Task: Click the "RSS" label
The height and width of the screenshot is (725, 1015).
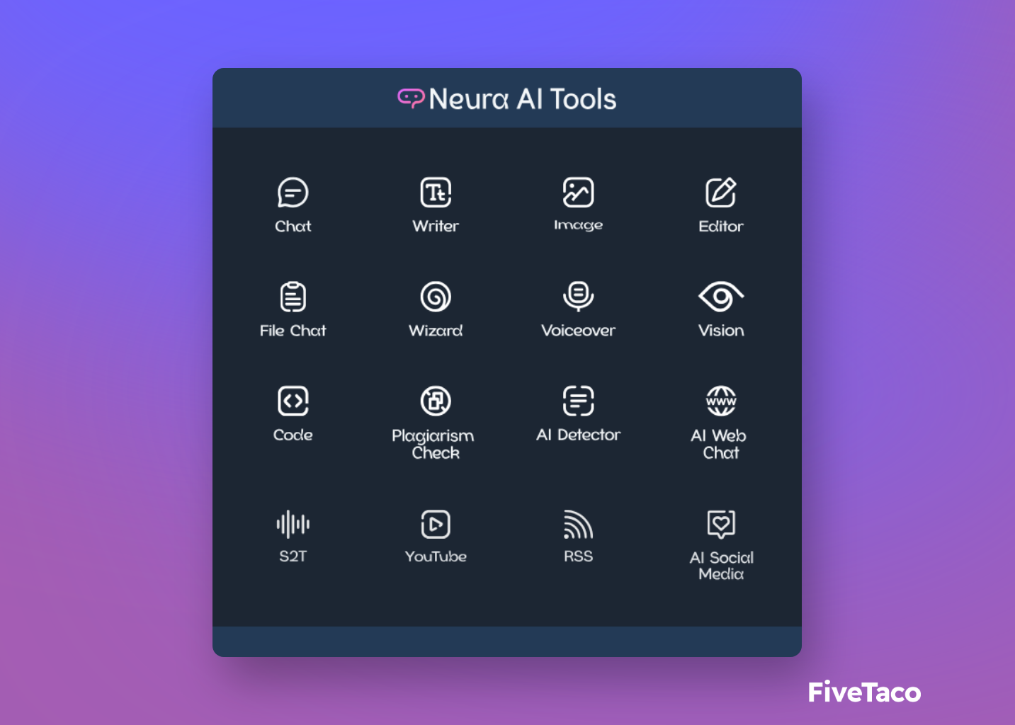Action: click(578, 556)
